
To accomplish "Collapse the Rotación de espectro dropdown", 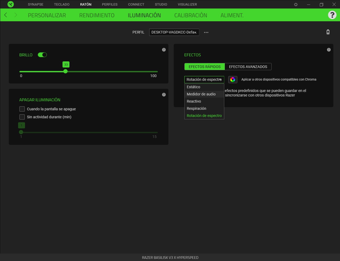I will (204, 79).
